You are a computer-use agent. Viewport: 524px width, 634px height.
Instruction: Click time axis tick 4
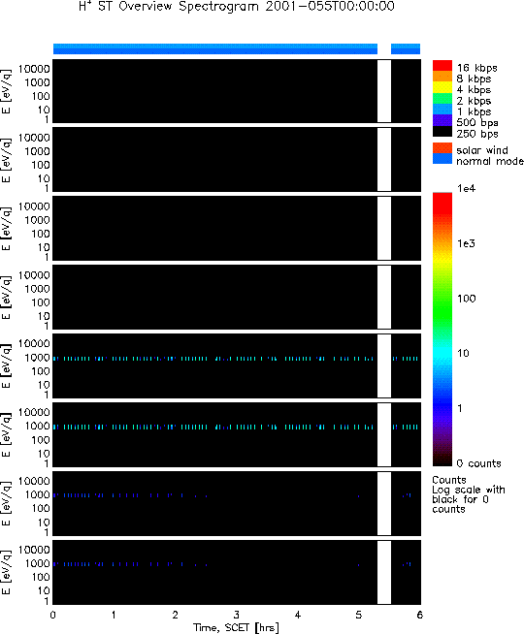(297, 615)
